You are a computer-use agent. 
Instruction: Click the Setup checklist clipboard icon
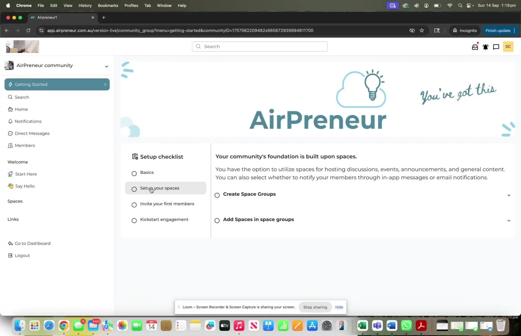pyautogui.click(x=135, y=156)
